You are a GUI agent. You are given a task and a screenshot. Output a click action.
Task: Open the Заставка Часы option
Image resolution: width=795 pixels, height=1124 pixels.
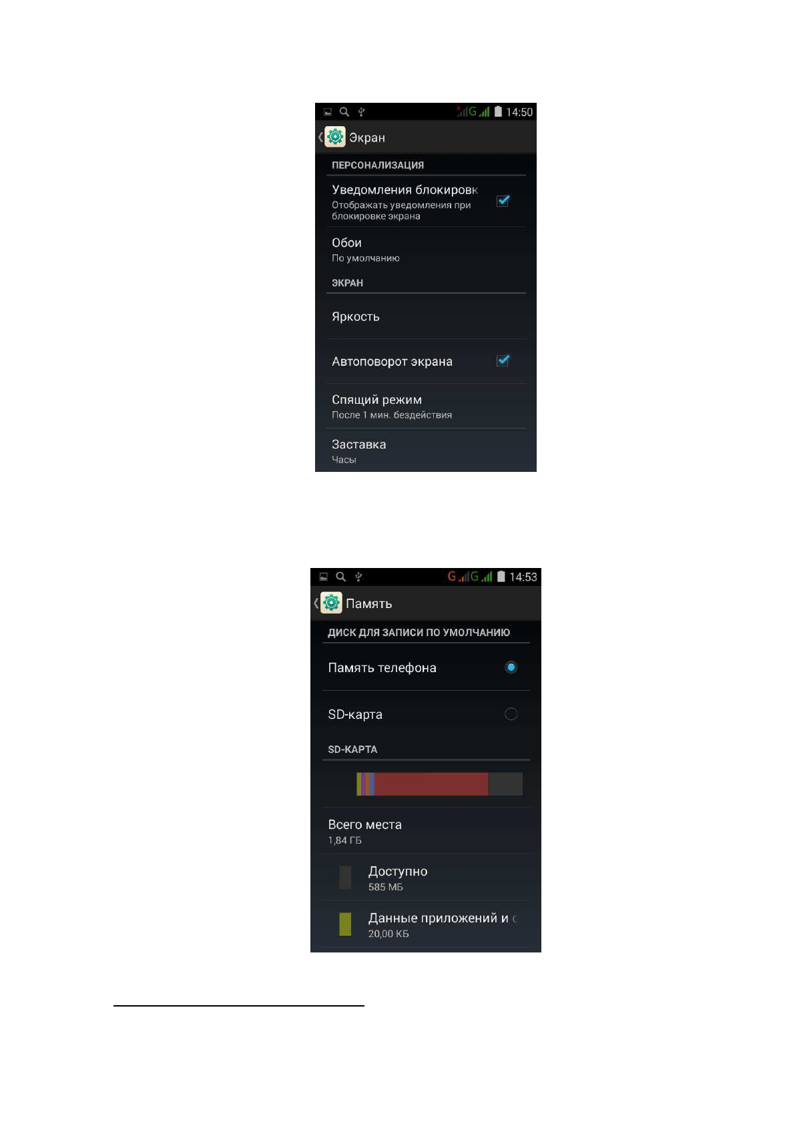click(x=426, y=451)
